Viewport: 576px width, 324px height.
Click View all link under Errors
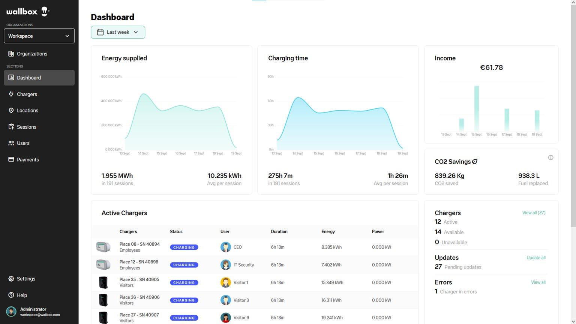pos(538,282)
